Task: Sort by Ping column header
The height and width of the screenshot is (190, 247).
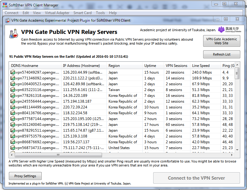Action: pyautogui.click(x=228, y=66)
